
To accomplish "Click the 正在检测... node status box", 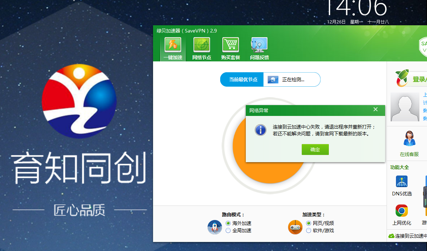I will coord(292,79).
